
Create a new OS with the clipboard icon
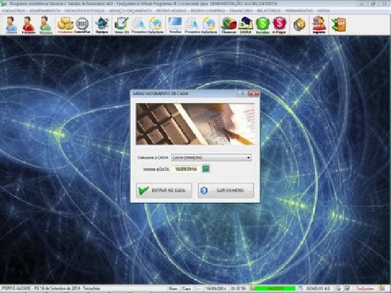(x=122, y=25)
